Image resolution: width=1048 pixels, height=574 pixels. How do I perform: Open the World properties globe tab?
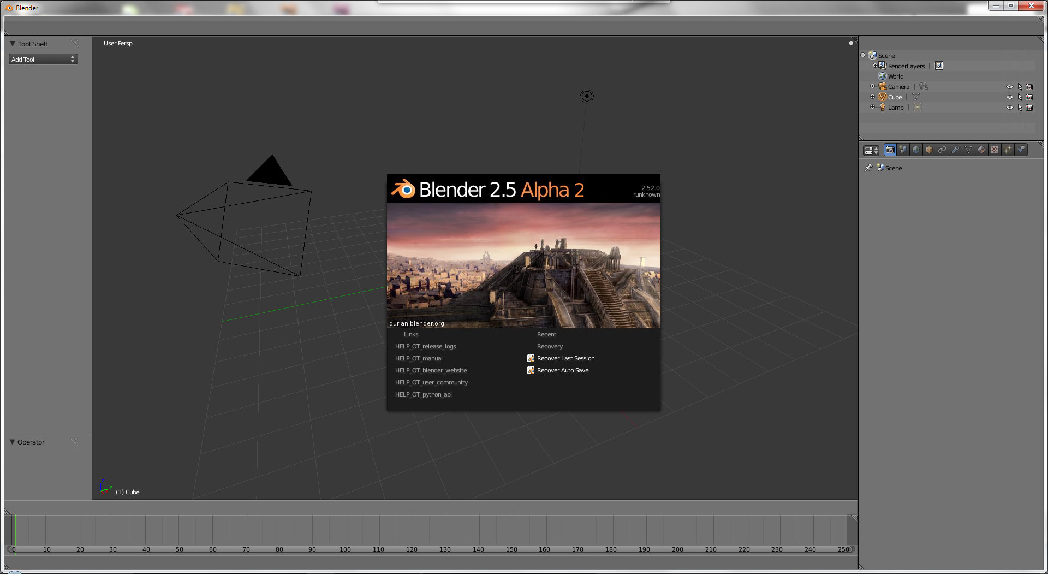click(x=916, y=150)
